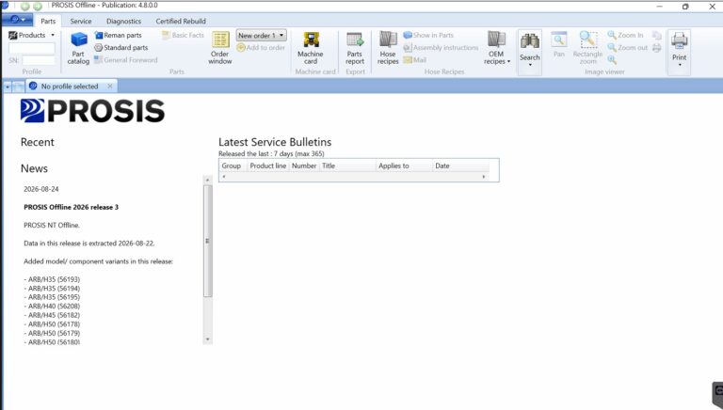The height and width of the screenshot is (410, 723).
Task: Switch to the Service ribbon tab
Action: pyautogui.click(x=81, y=22)
